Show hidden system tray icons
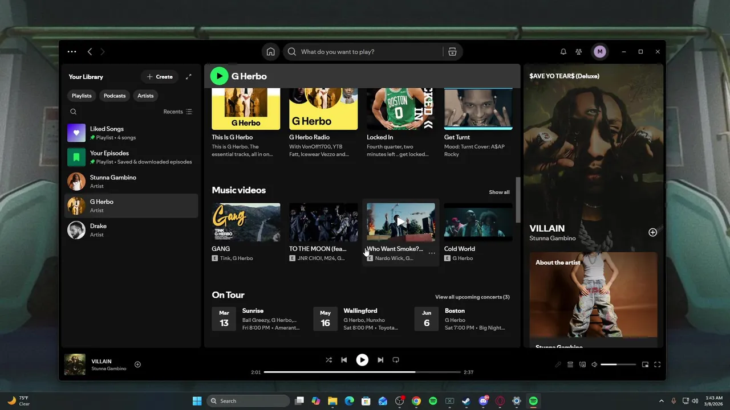The width and height of the screenshot is (730, 410). [662, 401]
